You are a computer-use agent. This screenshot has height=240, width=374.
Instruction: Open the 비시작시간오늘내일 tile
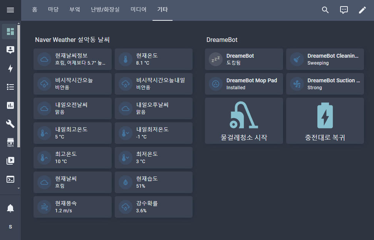pos(154,84)
